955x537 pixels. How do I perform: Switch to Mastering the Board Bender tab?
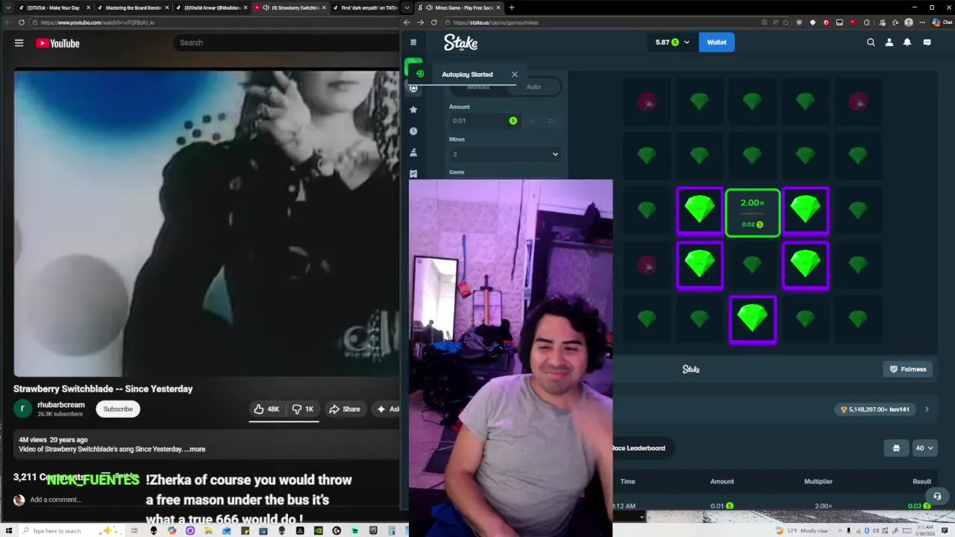133,7
